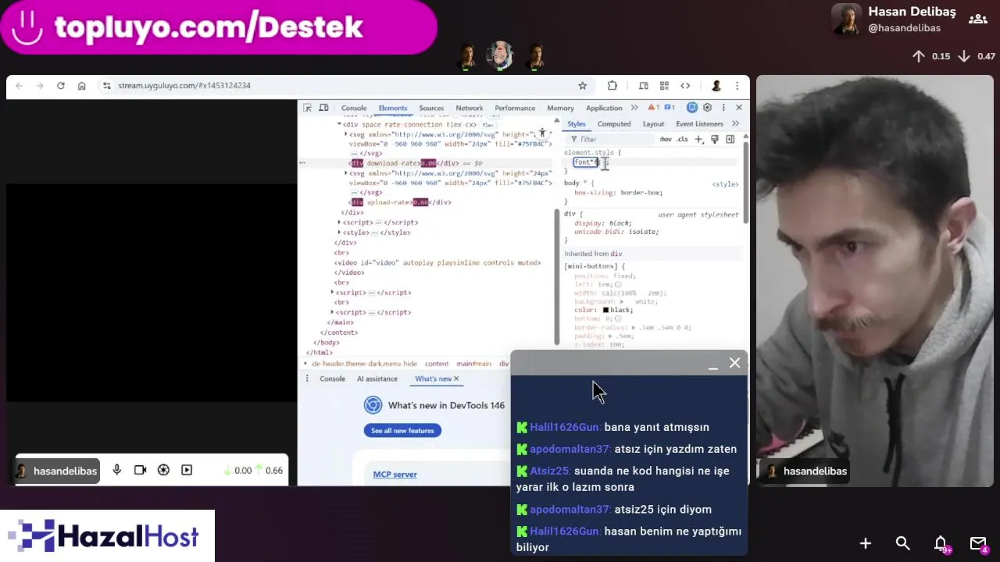Switch to the Performance panel tab
Screen dimensions: 1000x562
pyautogui.click(x=515, y=108)
